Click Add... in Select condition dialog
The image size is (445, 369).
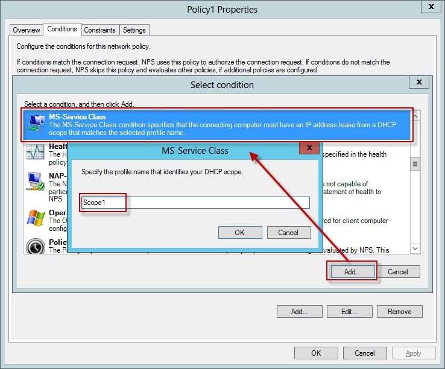pyautogui.click(x=353, y=272)
